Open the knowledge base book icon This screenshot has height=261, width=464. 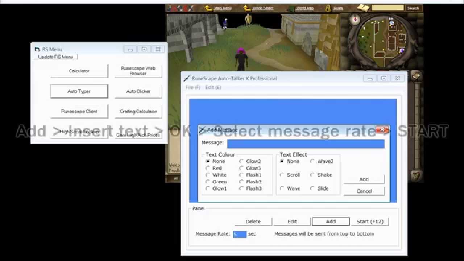(363, 8)
